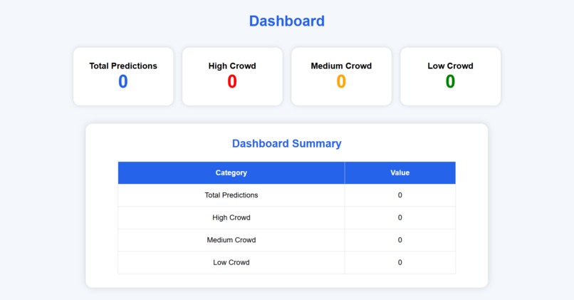The height and width of the screenshot is (300, 574).
Task: Click the green Low Crowd count
Action: tap(450, 81)
